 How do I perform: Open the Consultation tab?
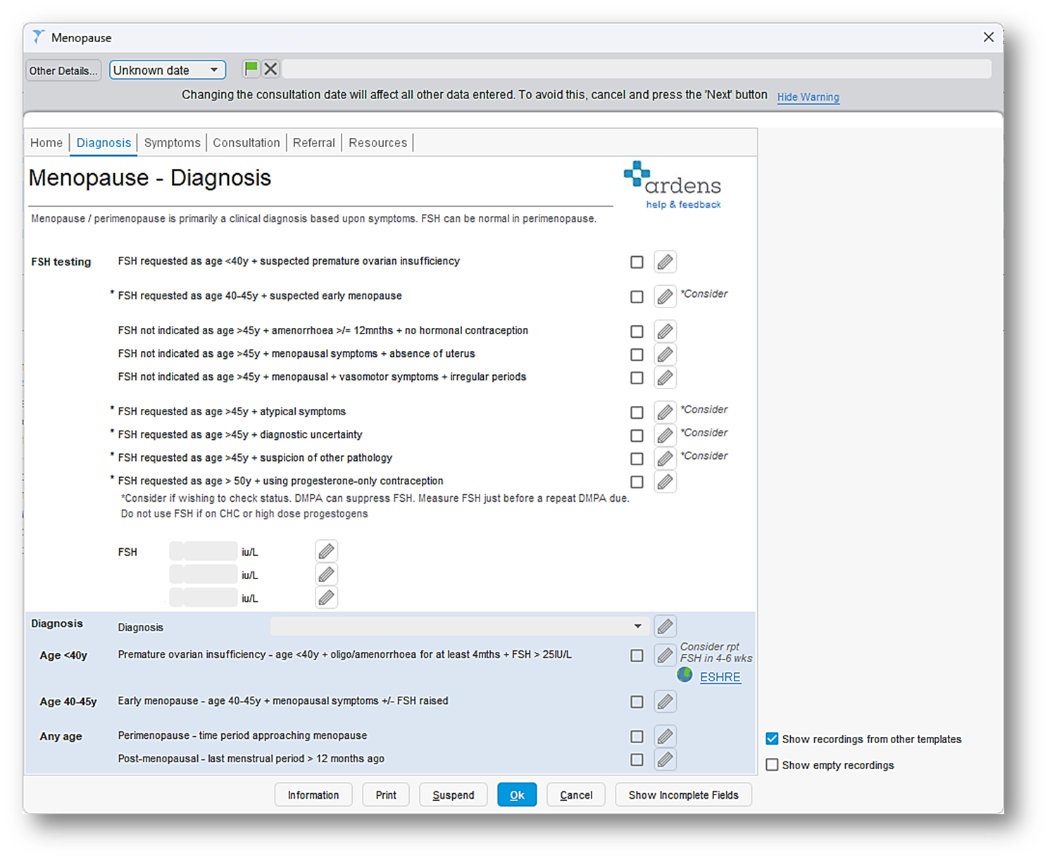coord(246,143)
